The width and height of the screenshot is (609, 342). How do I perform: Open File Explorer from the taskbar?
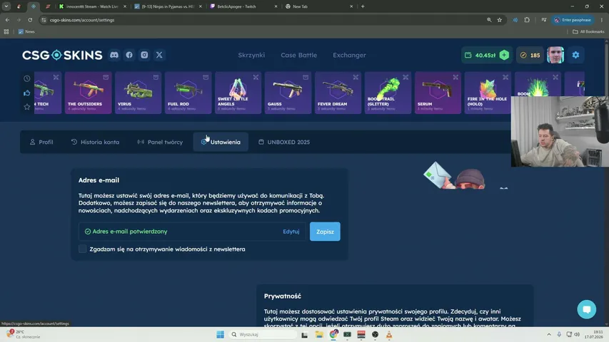[x=319, y=334]
